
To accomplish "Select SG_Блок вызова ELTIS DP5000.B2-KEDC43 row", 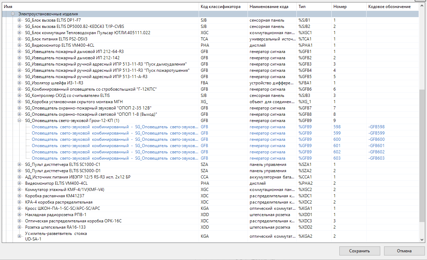I will (x=74, y=26).
